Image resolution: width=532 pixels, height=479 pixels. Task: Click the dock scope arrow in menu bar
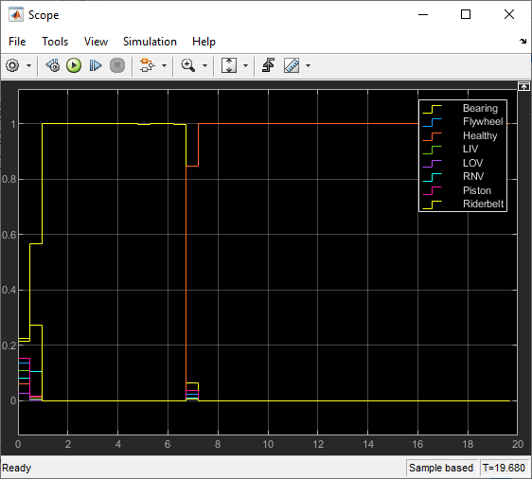(523, 41)
